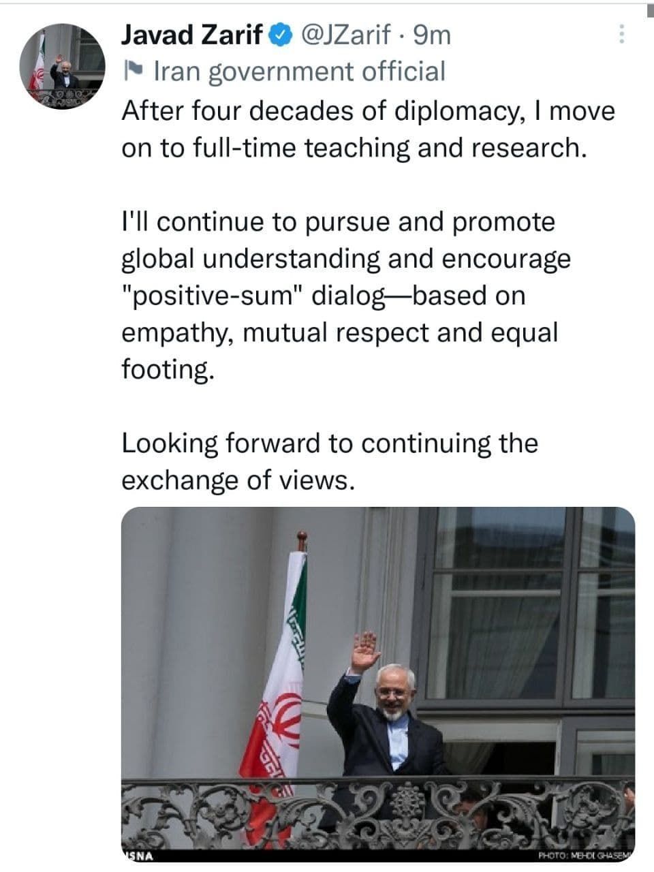Open the tweet's three-dot more options menu
Screen dimensions: 654x872
point(621,34)
